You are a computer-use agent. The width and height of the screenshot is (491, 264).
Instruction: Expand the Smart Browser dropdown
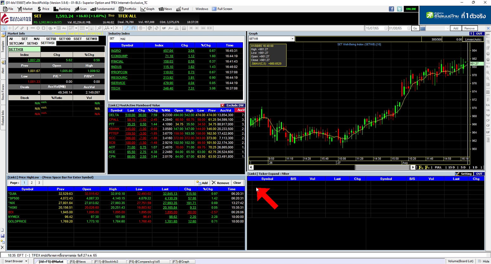pos(26,261)
